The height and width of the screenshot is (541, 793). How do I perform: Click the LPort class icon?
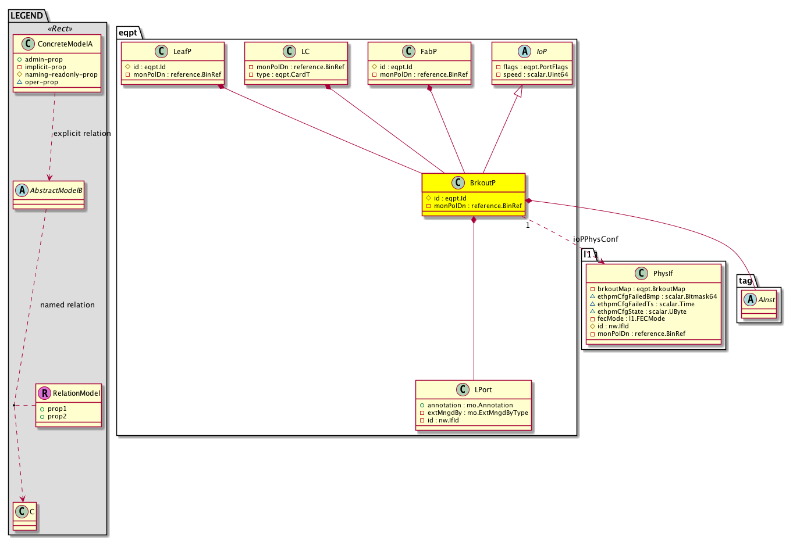(463, 390)
